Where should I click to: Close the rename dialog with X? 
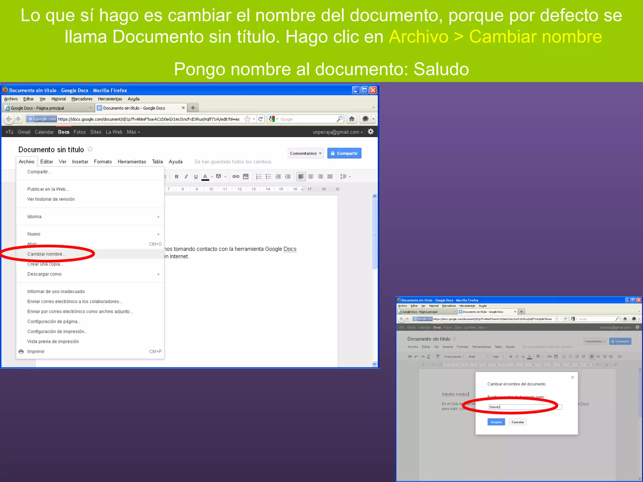(572, 377)
